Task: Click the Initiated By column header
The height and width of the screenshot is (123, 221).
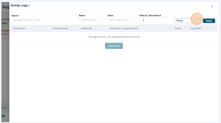Action: [x=86, y=28]
